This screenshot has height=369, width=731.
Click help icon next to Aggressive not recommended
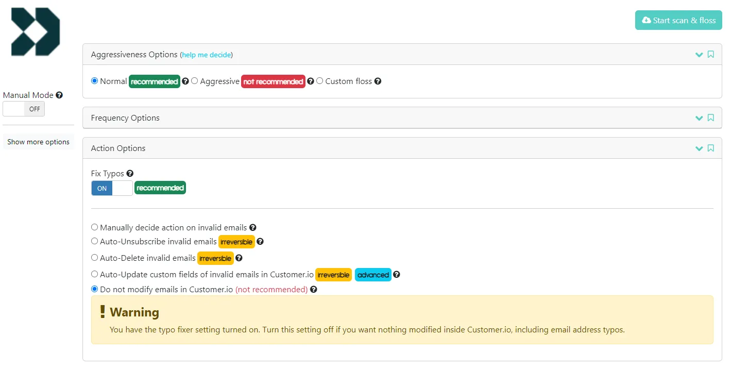311,81
